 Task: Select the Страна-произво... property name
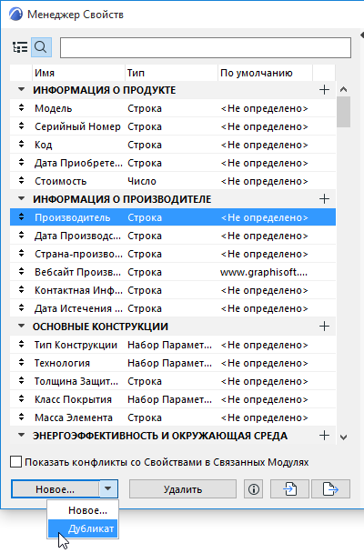(78, 254)
